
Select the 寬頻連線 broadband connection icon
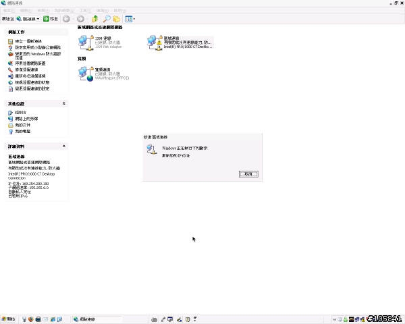[86, 74]
